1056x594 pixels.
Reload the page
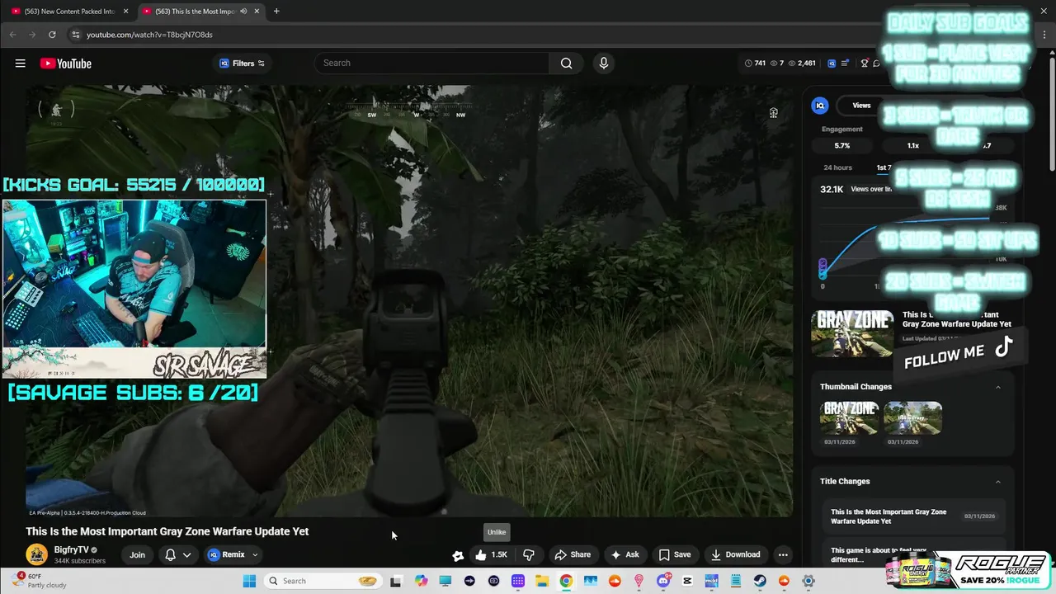tap(52, 35)
